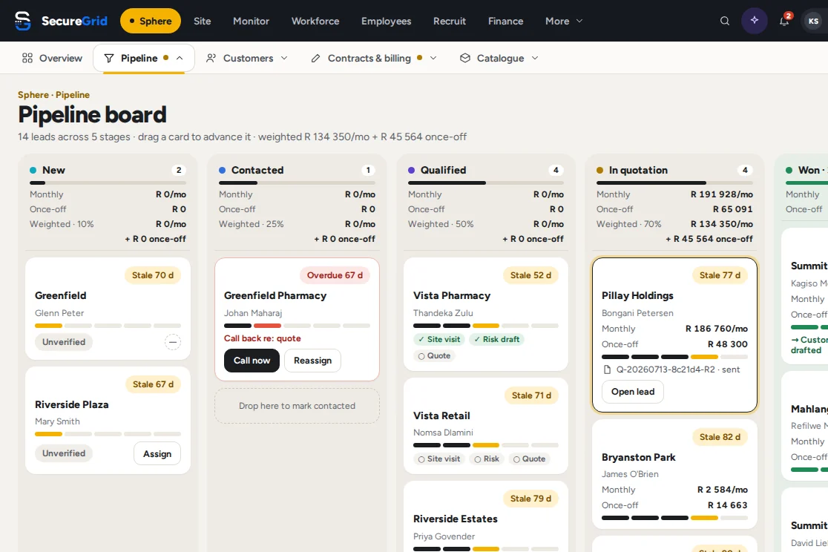This screenshot has width=828, height=552.
Task: Open the Monitor module
Action: pos(252,21)
